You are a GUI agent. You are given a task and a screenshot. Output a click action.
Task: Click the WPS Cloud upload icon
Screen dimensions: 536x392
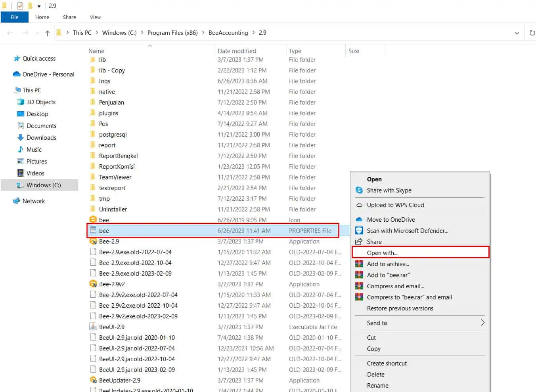click(359, 205)
